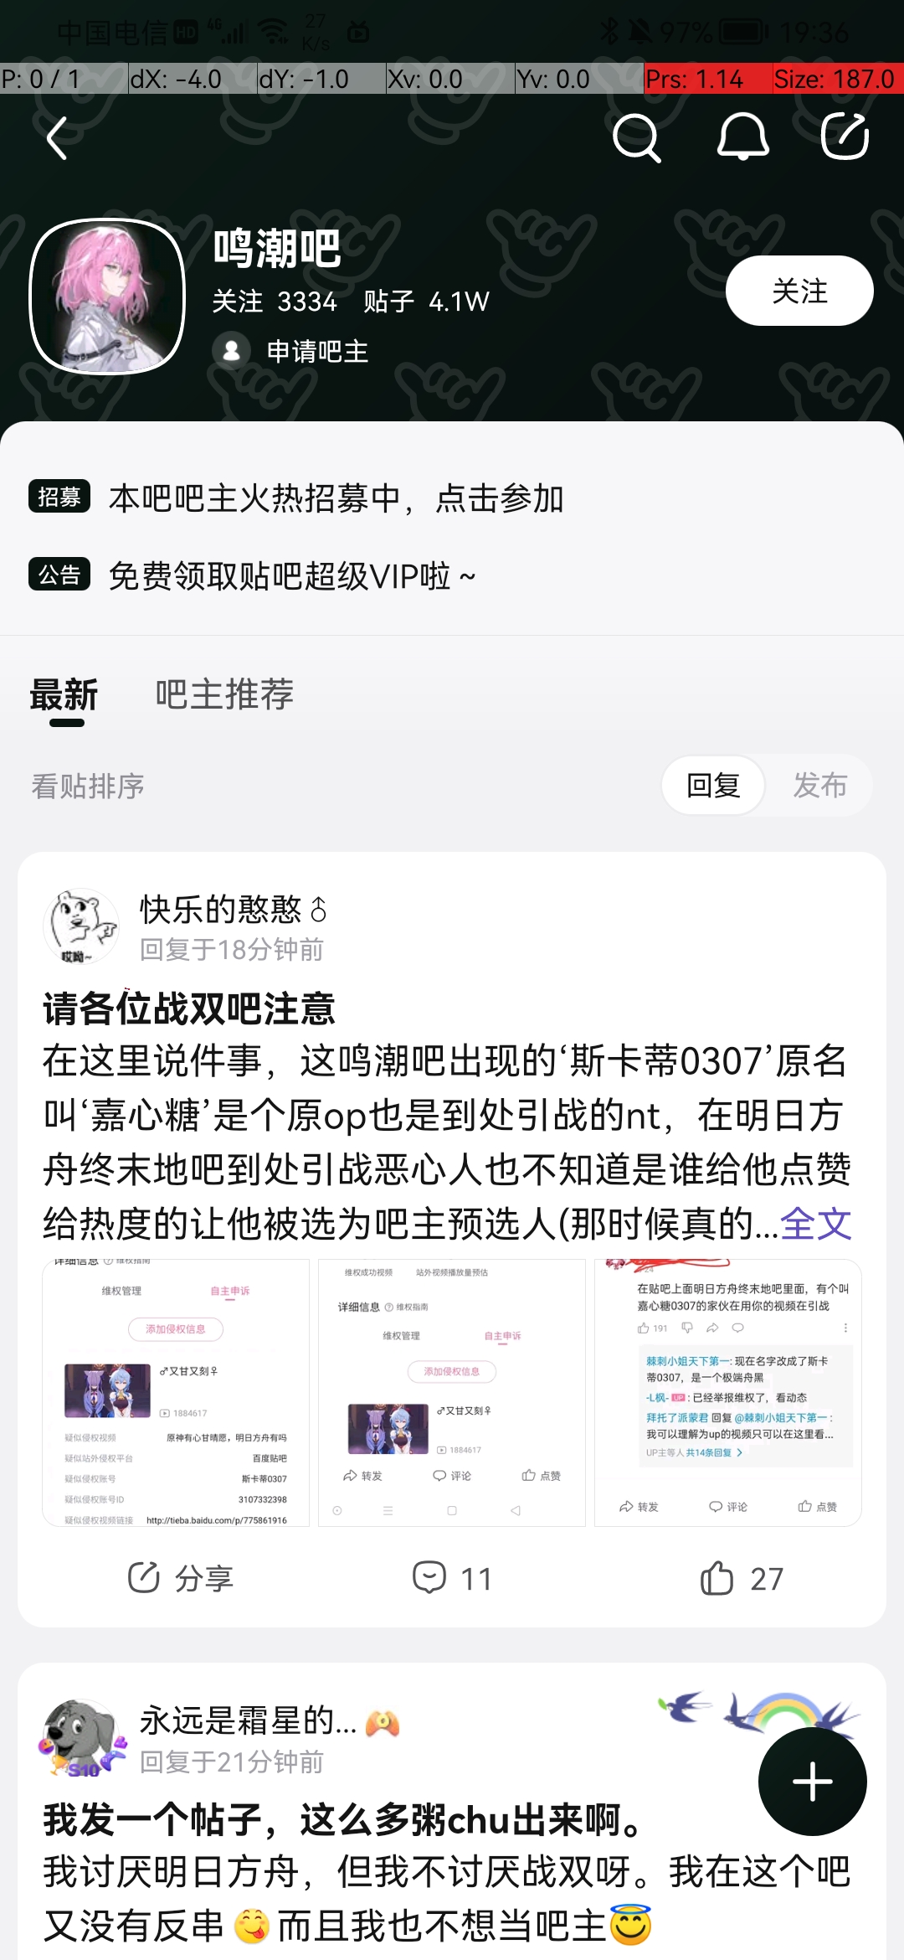This screenshot has height=1960, width=904.
Task: Tap the floating plus post button
Action: coord(812,1782)
